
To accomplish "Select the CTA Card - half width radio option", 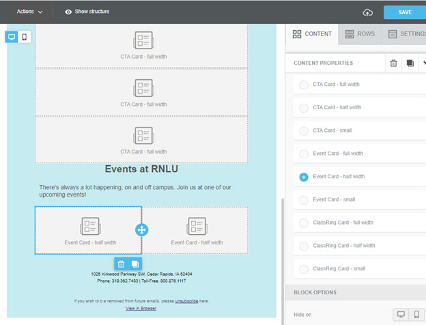I will [304, 108].
